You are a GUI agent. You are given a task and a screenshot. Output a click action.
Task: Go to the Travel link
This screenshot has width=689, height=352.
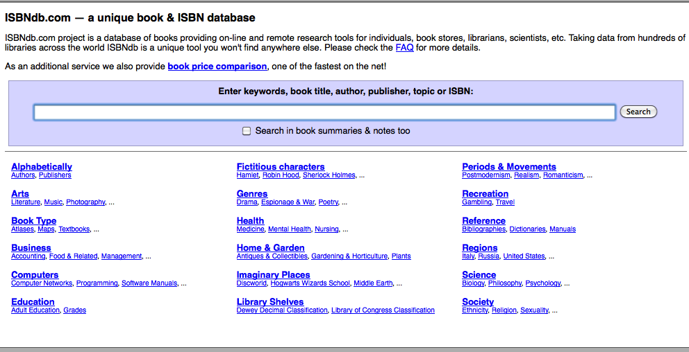tap(506, 202)
